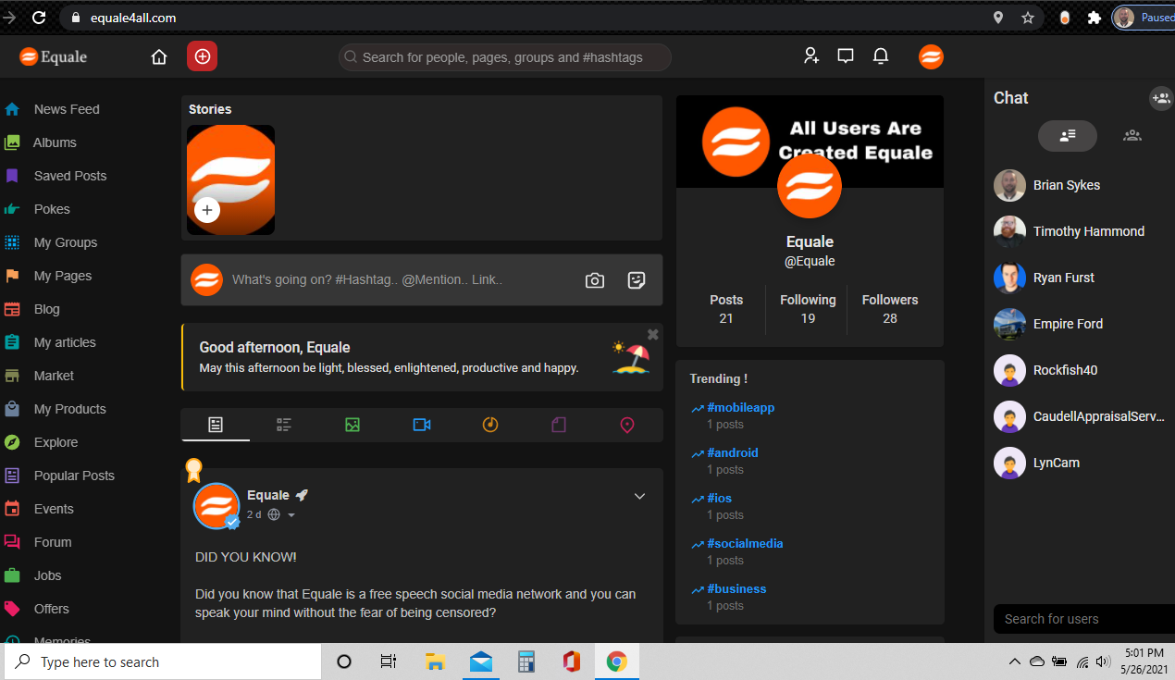Click the Explore compass icon
Viewport: 1175px width, 680px height.
[x=12, y=442]
